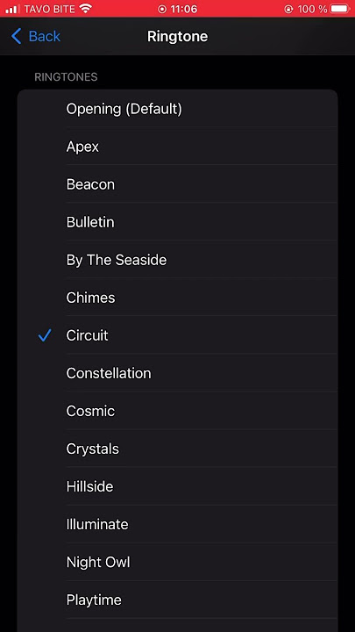Image resolution: width=355 pixels, height=632 pixels.
Task: Tap the cellular signal bars icon
Action: click(12, 9)
